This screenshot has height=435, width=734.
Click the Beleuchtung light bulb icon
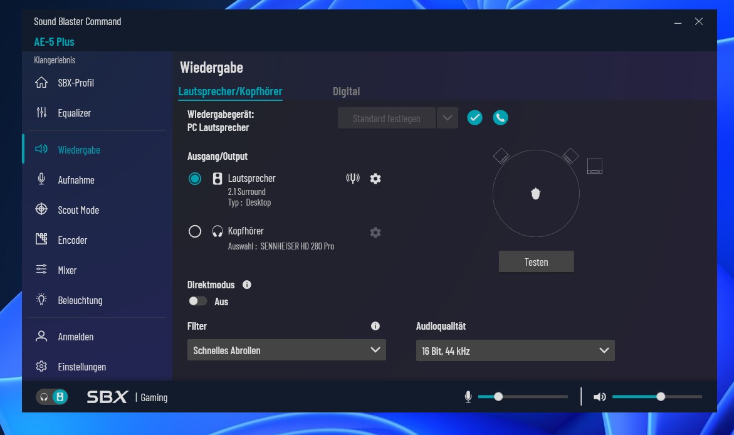click(41, 299)
